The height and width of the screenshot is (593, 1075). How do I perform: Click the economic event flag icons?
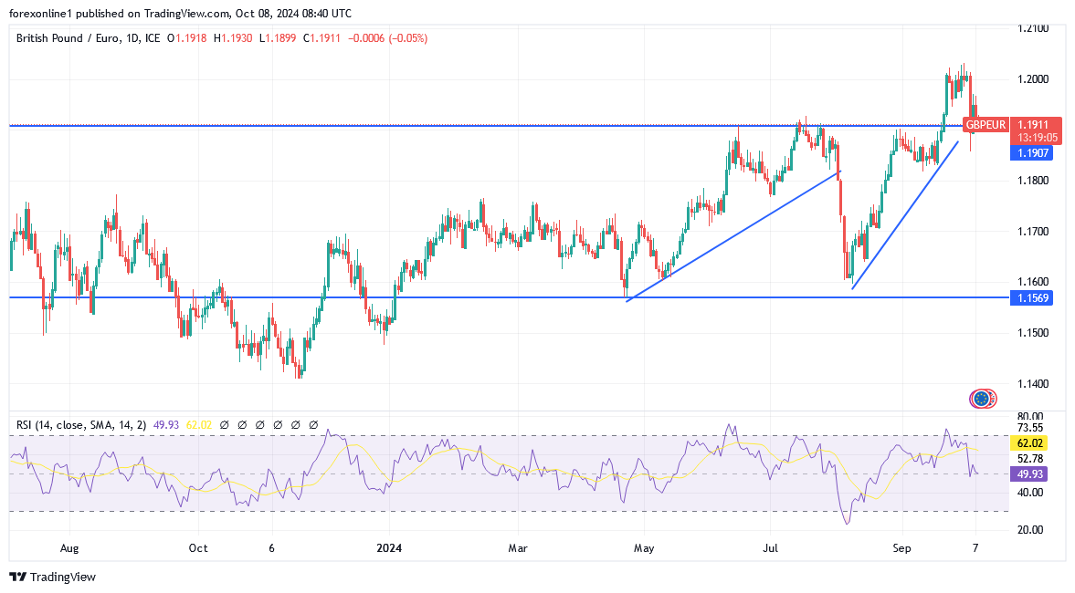[x=983, y=398]
